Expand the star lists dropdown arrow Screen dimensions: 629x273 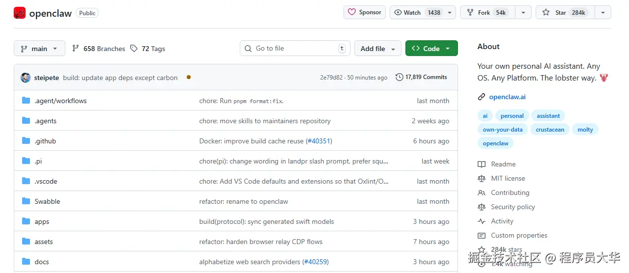[x=603, y=12]
